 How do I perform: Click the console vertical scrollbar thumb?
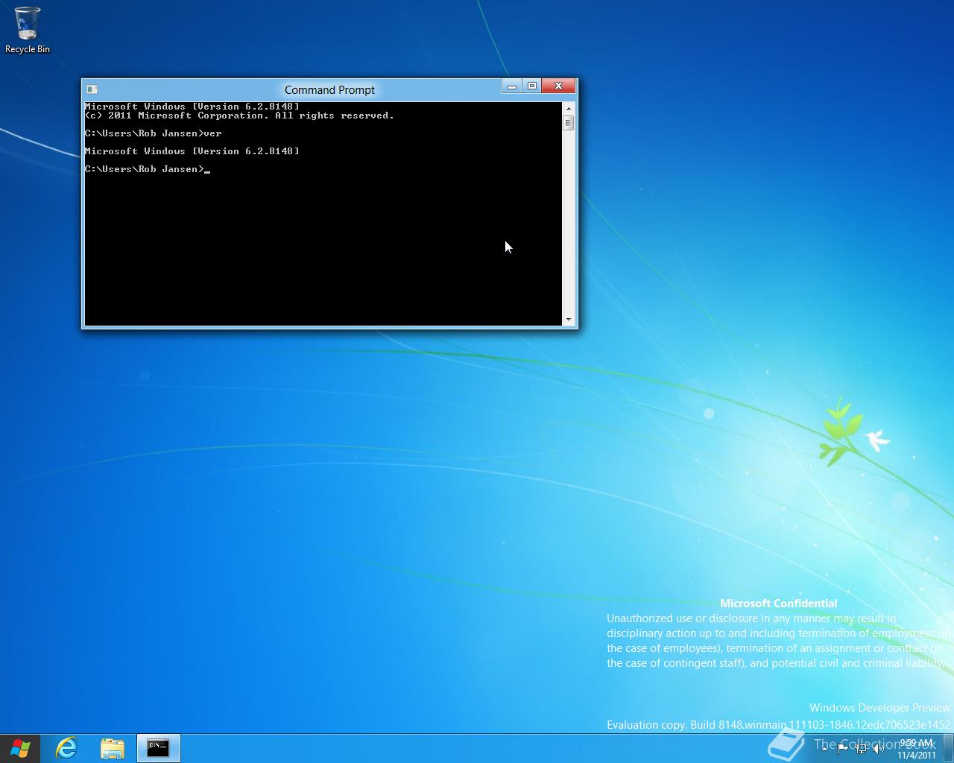[x=569, y=123]
